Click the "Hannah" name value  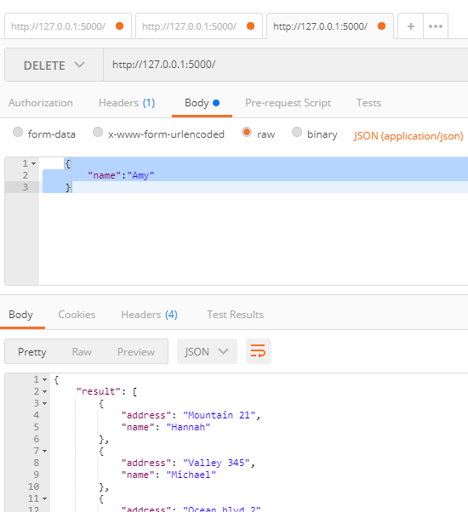[188, 427]
